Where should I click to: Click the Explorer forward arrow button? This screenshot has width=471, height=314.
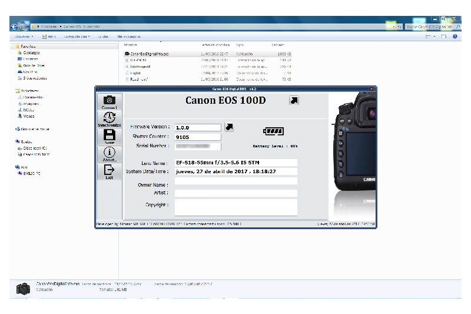[x=22, y=27]
